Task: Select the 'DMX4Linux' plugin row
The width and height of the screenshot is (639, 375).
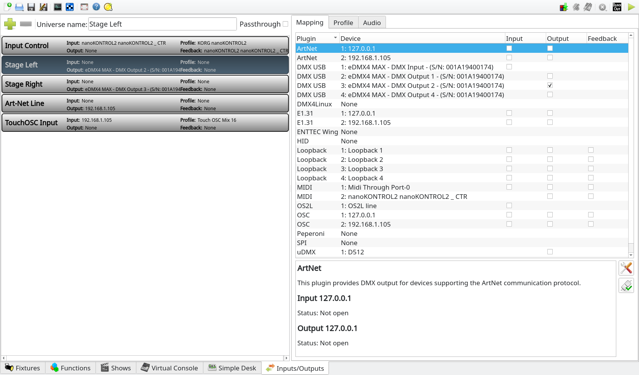Action: (x=462, y=104)
